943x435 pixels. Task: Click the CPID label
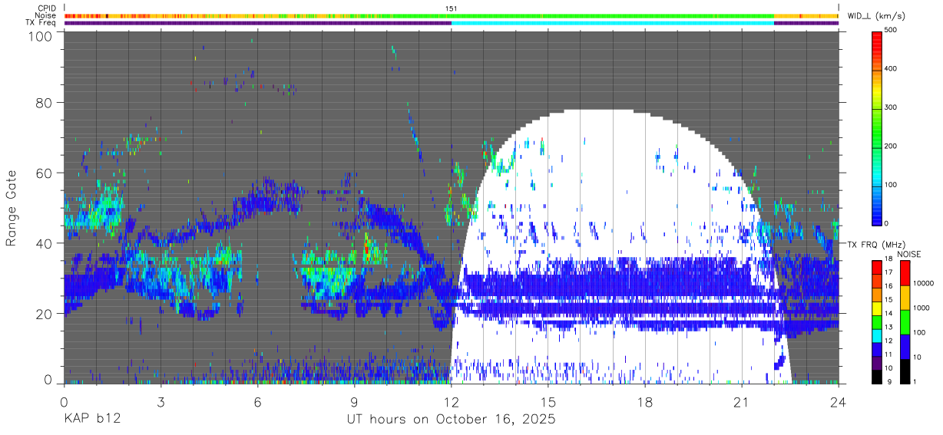click(x=47, y=8)
